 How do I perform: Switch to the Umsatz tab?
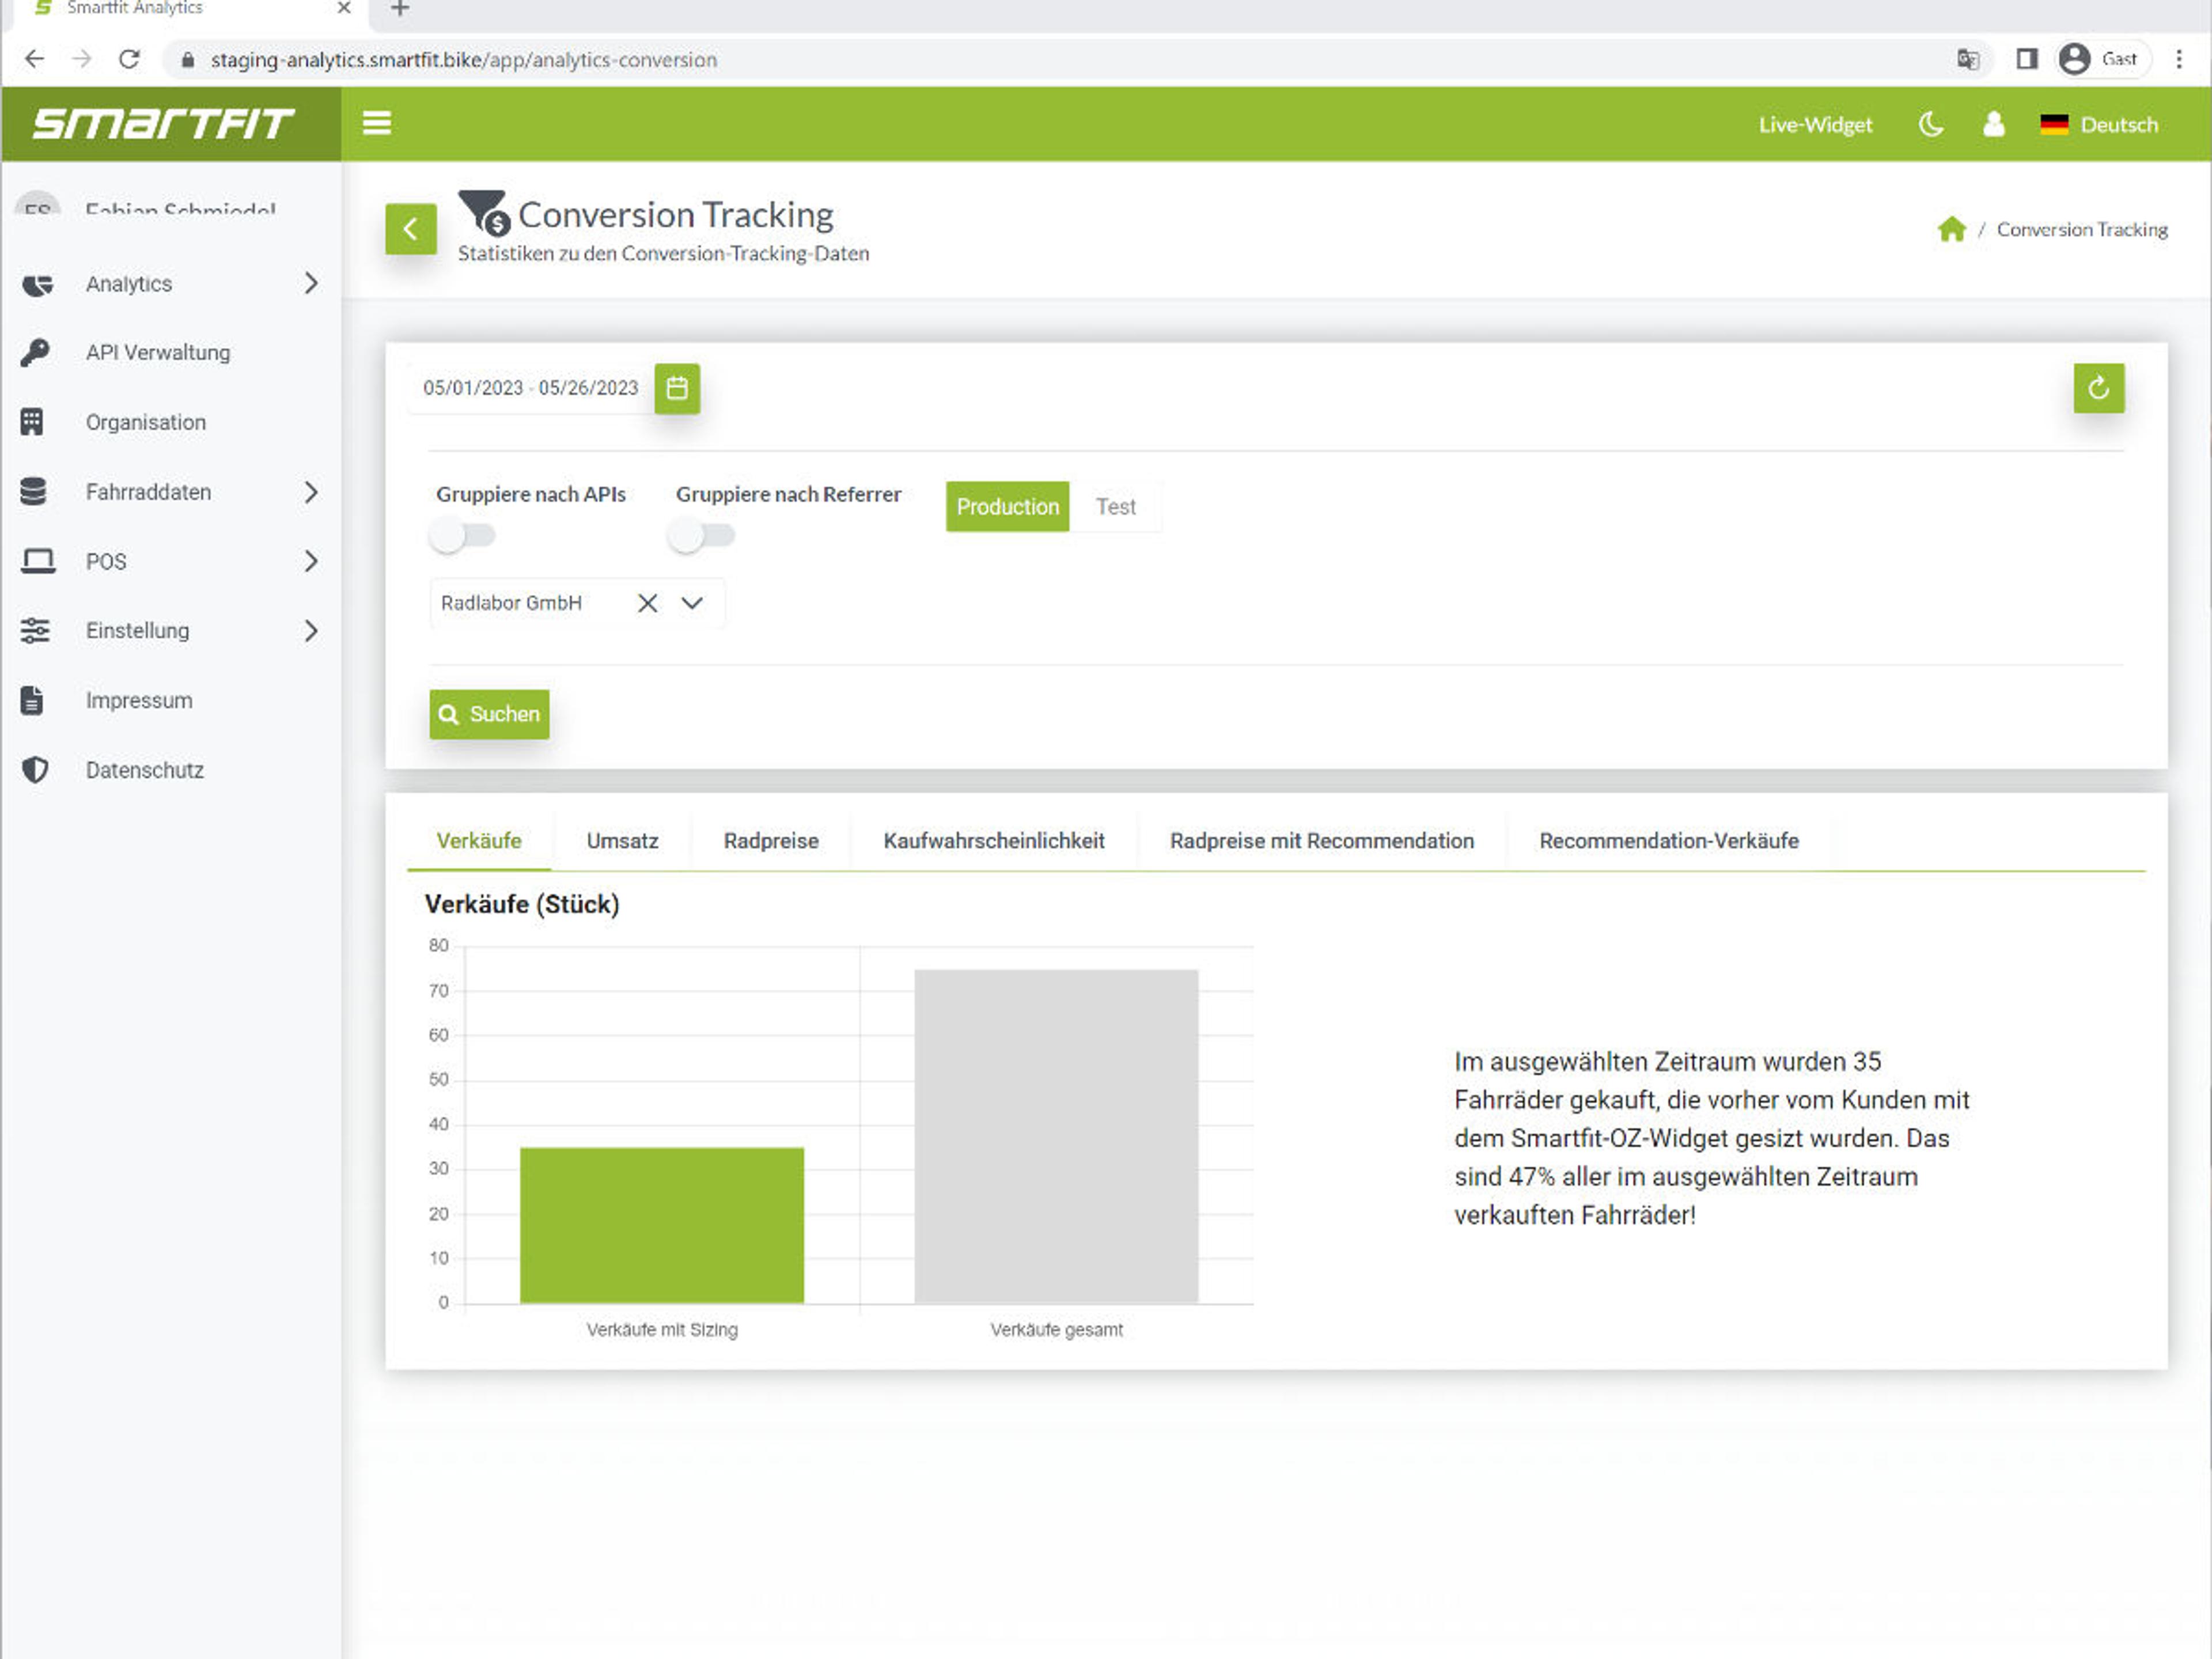(622, 841)
